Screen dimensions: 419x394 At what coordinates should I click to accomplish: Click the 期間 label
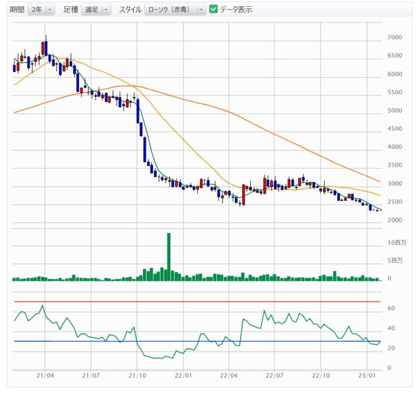click(x=17, y=9)
